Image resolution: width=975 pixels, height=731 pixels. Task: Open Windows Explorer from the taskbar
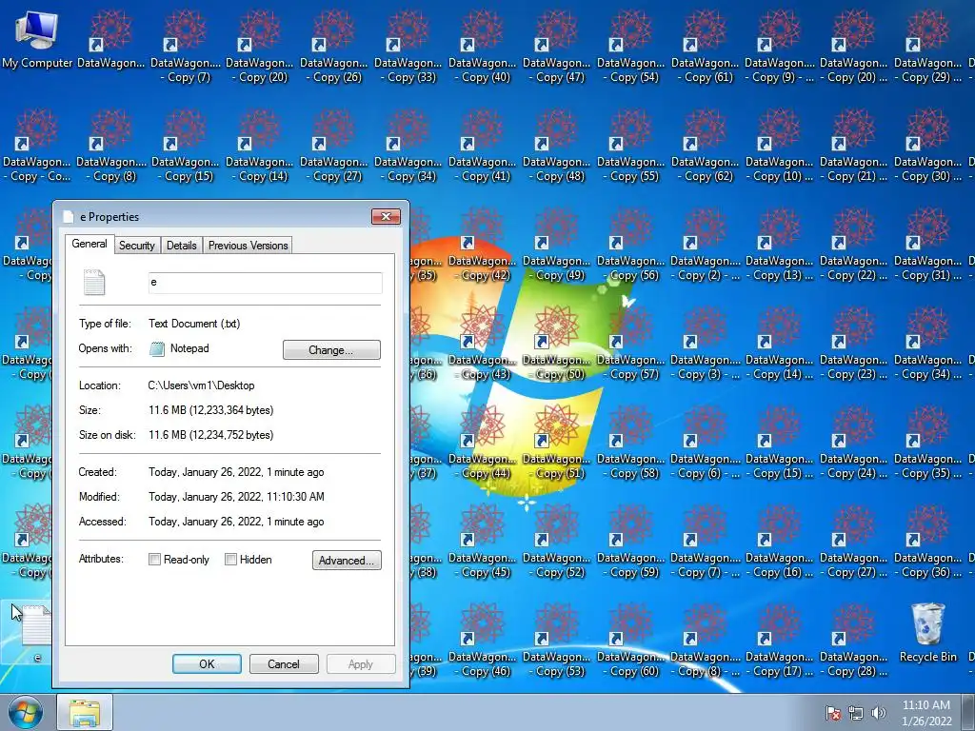[85, 712]
